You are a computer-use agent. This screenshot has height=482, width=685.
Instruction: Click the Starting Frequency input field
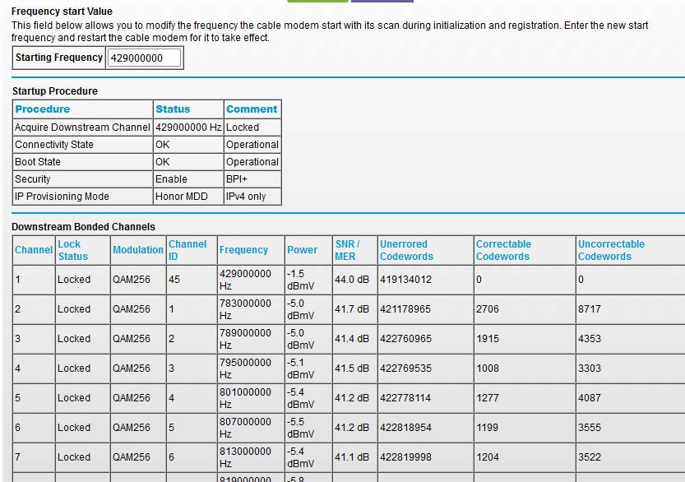[144, 58]
